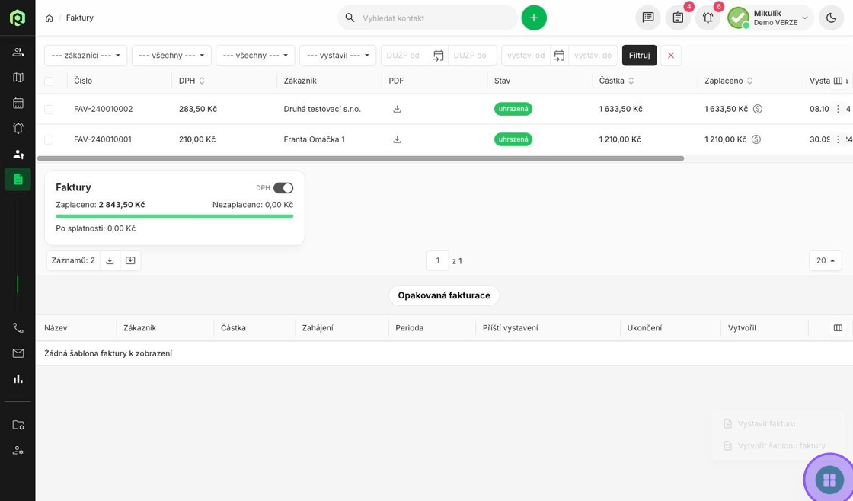Expand the '--- vystavil ---' dropdown
Viewport: 853px width, 501px height.
click(338, 56)
